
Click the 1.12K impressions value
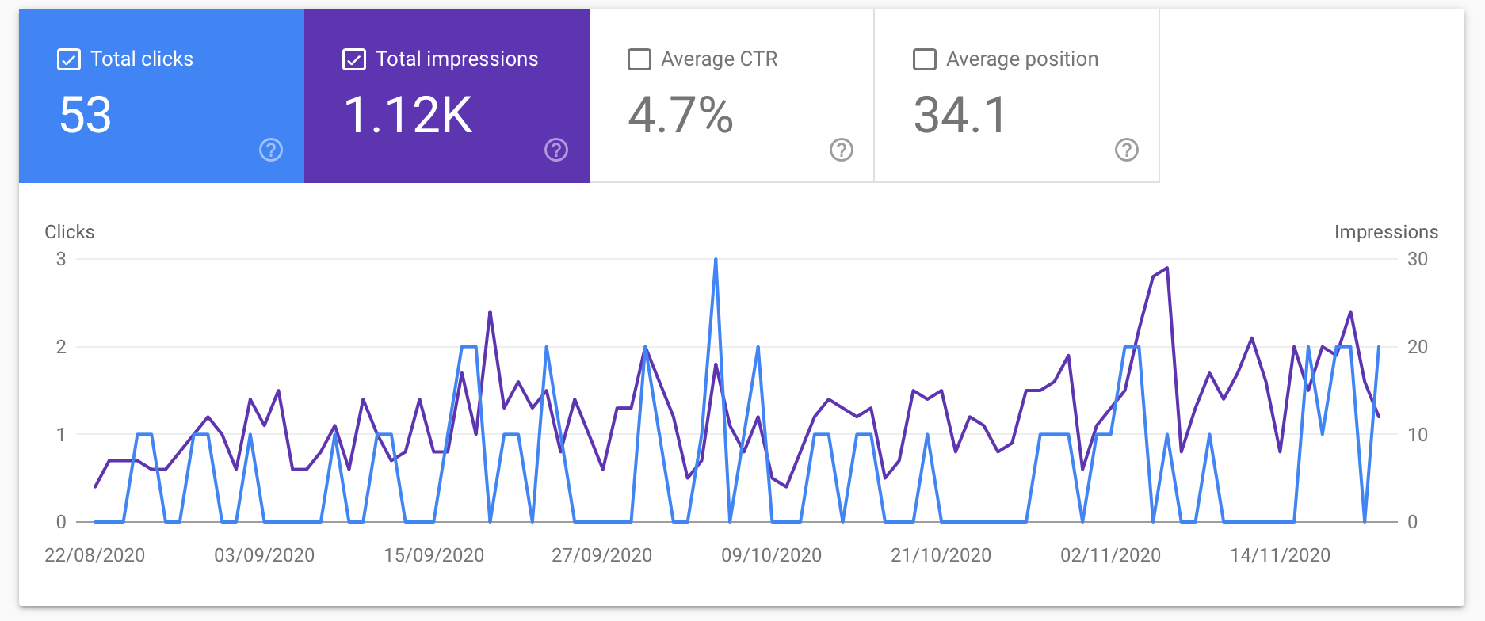tap(407, 116)
